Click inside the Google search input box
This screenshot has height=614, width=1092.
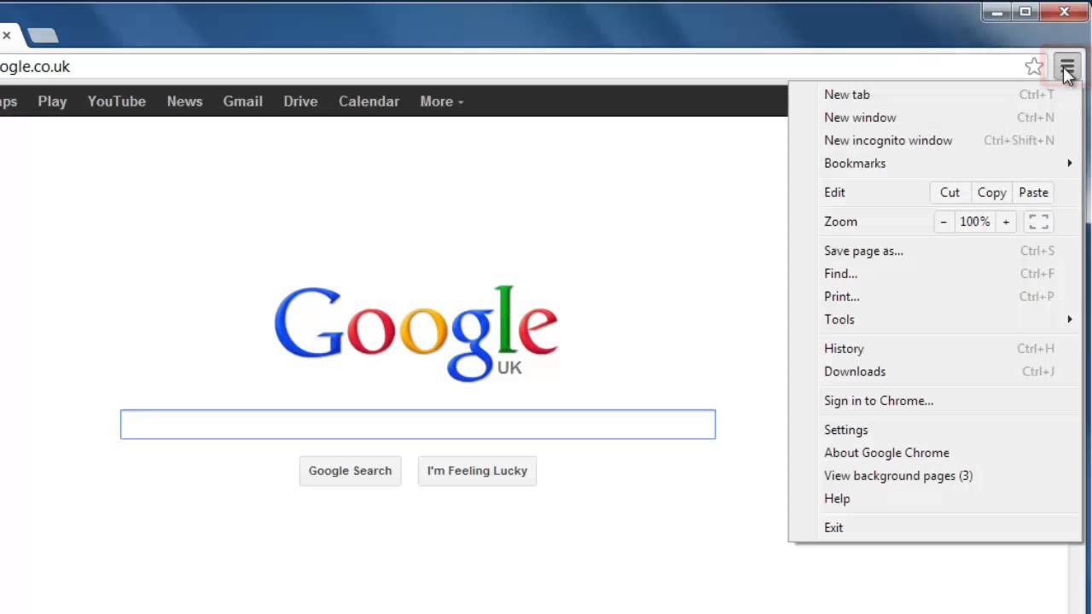(x=418, y=424)
